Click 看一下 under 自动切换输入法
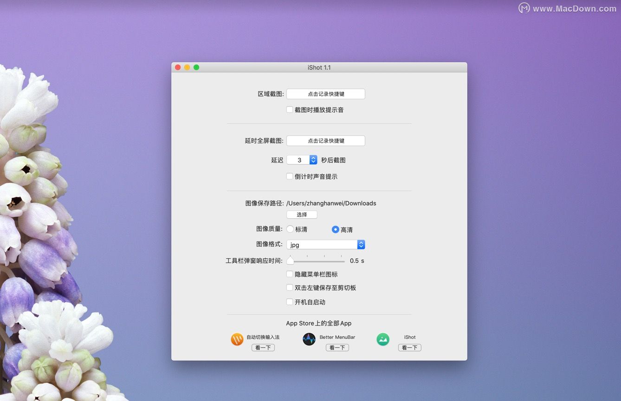This screenshot has width=621, height=401. click(263, 347)
